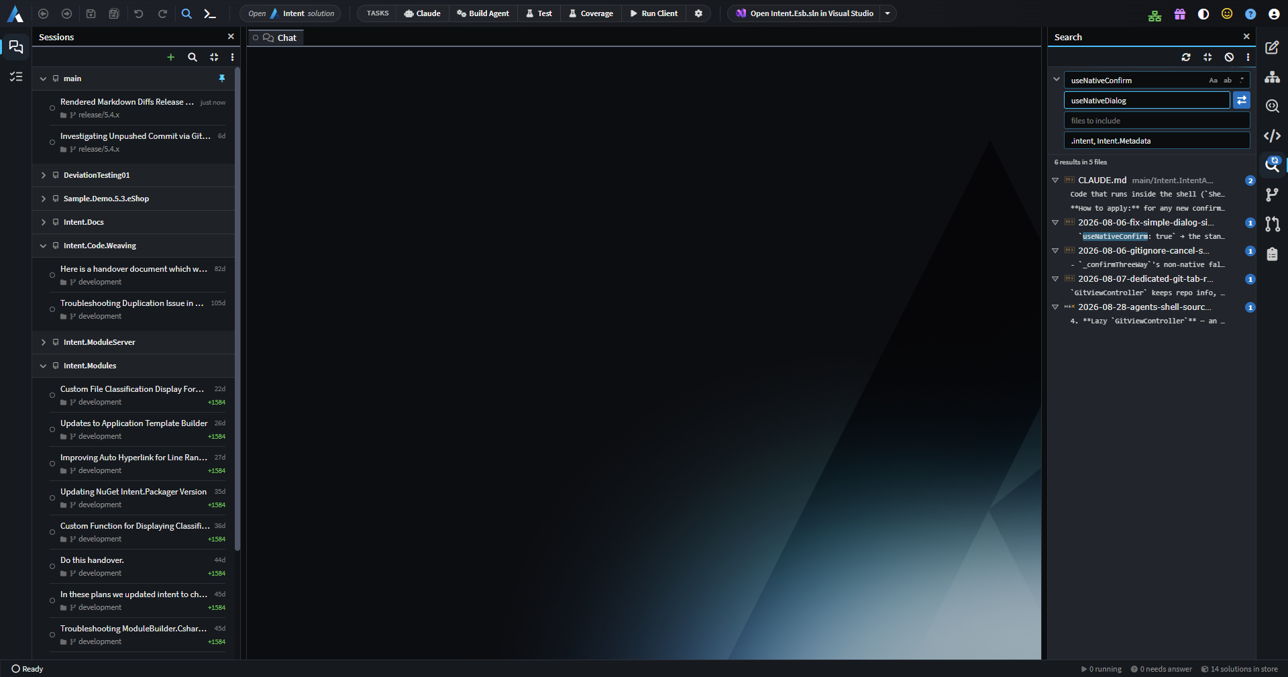Click the Replace All swap button

click(x=1242, y=100)
